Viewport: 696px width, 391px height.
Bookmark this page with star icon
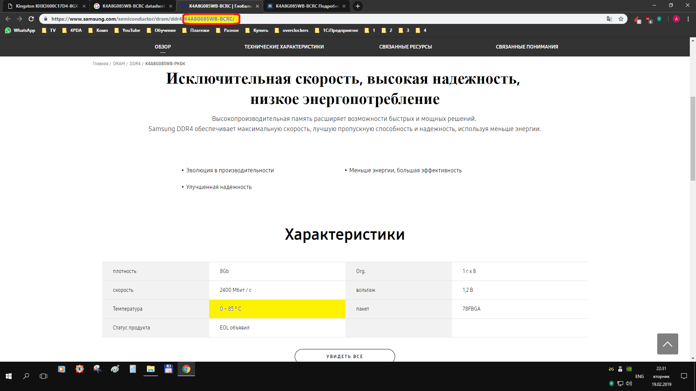[x=621, y=19]
